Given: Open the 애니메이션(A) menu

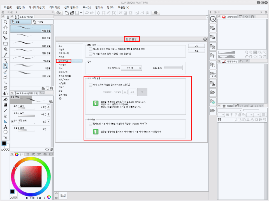Looking at the screenshot, I should click(x=37, y=7).
